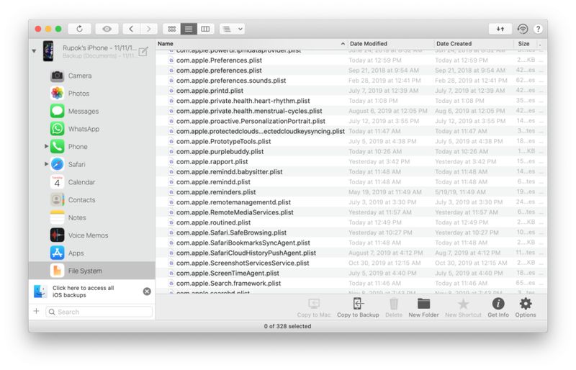This screenshot has width=576, height=370.
Task: Select com.apple.PrototypeTools.plist file
Action: (x=351, y=142)
